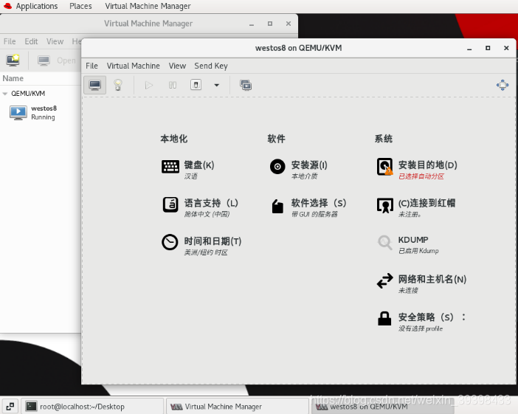Collapse the QEMU/KVM connection tree
Screen dimensions: 518x414
click(5, 94)
